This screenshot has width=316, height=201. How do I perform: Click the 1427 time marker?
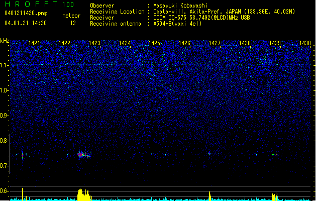point(215,43)
